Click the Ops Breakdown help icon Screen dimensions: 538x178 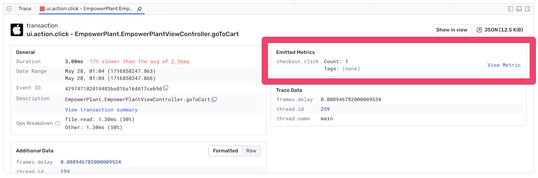[x=58, y=124]
